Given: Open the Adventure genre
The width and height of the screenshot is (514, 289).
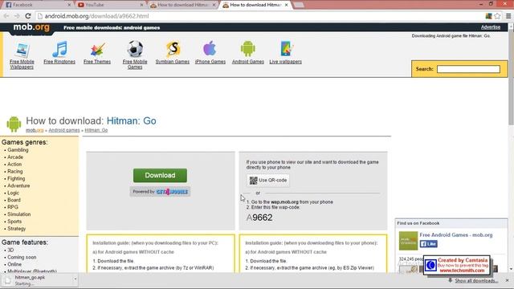Looking at the screenshot, I should pyautogui.click(x=18, y=185).
